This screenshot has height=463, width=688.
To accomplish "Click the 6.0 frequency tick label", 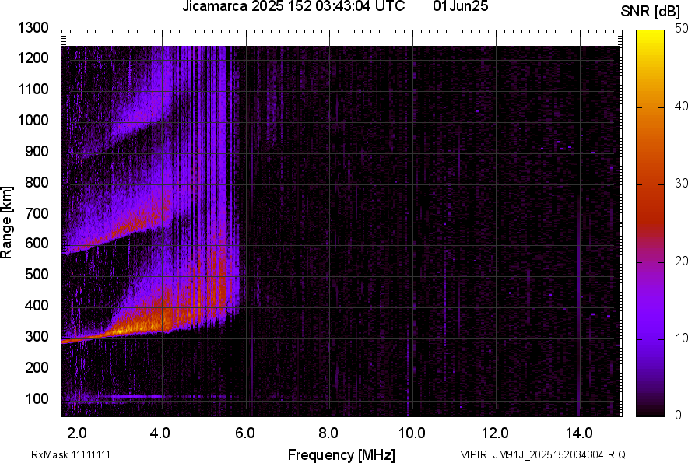I will (245, 433).
